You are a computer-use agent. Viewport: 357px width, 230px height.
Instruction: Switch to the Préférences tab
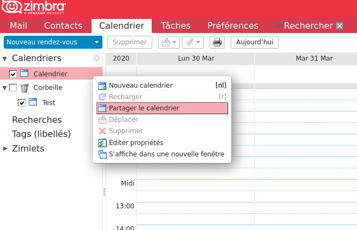point(233,26)
